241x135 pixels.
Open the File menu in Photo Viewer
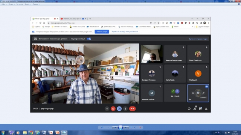(4, 4)
